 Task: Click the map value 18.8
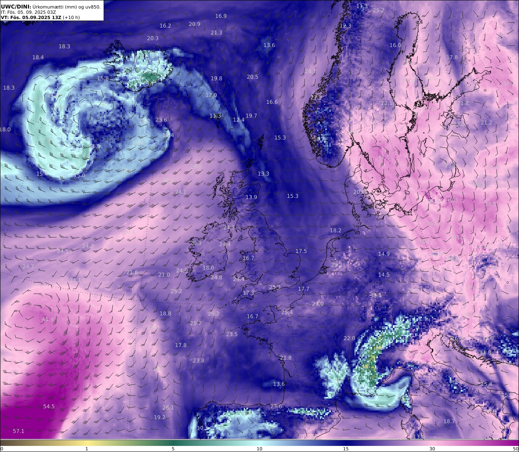[x=165, y=314]
